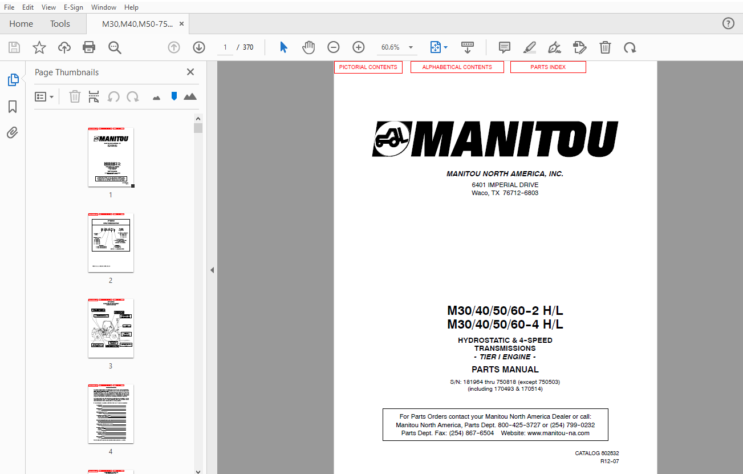The image size is (743, 474).
Task: Open the Help menu
Action: tap(131, 7)
